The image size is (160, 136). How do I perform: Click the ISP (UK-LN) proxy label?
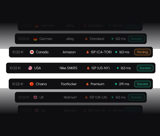click(98, 97)
